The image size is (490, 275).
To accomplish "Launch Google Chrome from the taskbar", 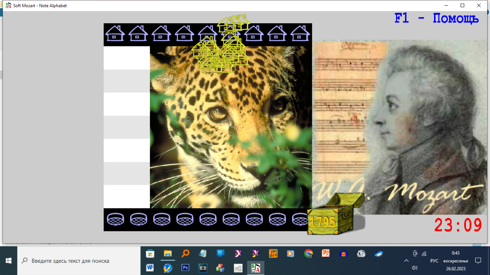I will click(308, 253).
